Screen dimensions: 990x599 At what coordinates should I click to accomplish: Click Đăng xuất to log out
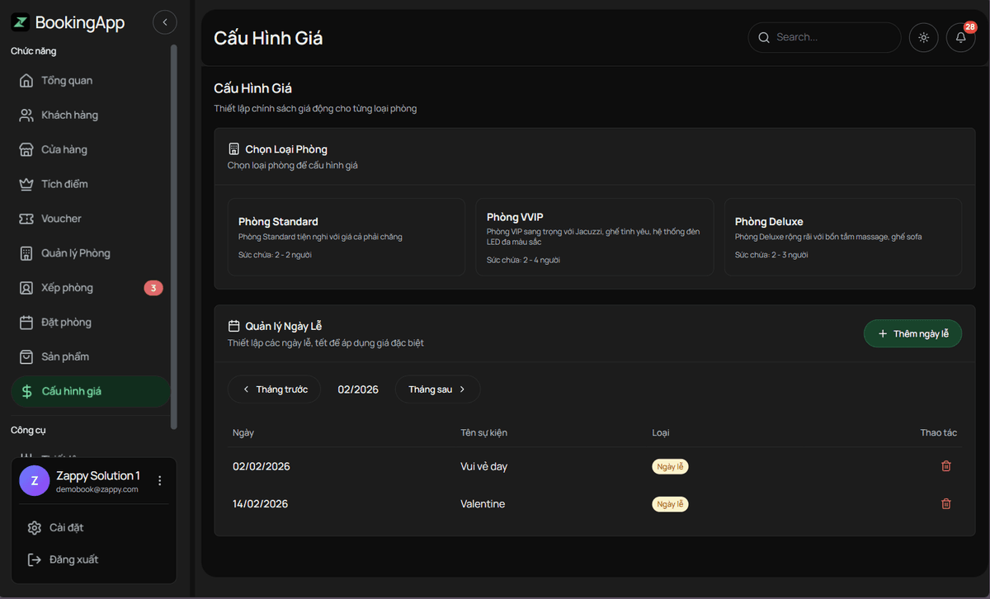(73, 559)
